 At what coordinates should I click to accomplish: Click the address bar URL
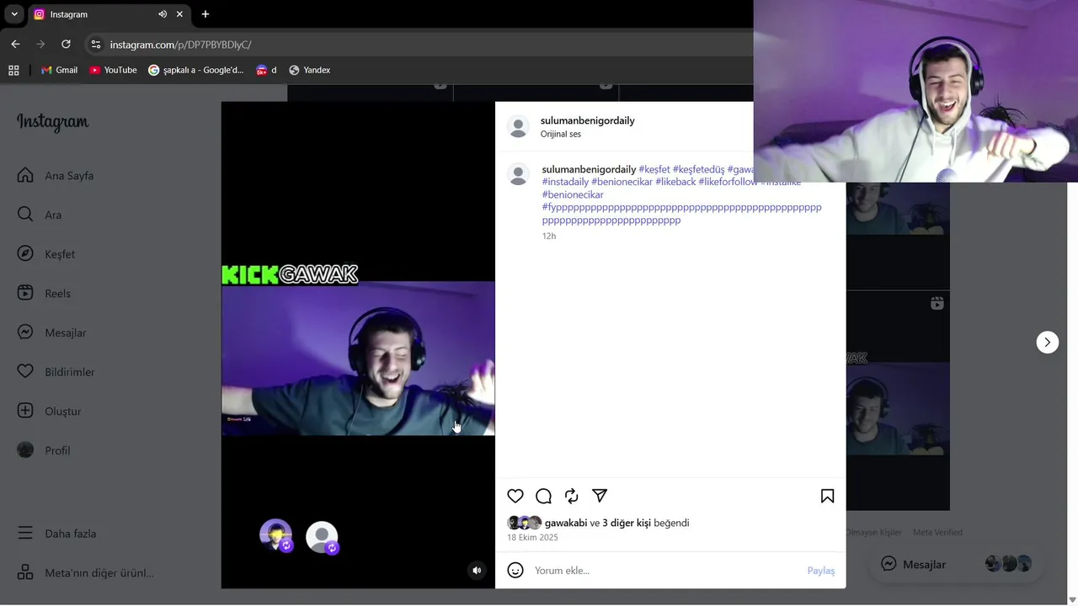[180, 45]
